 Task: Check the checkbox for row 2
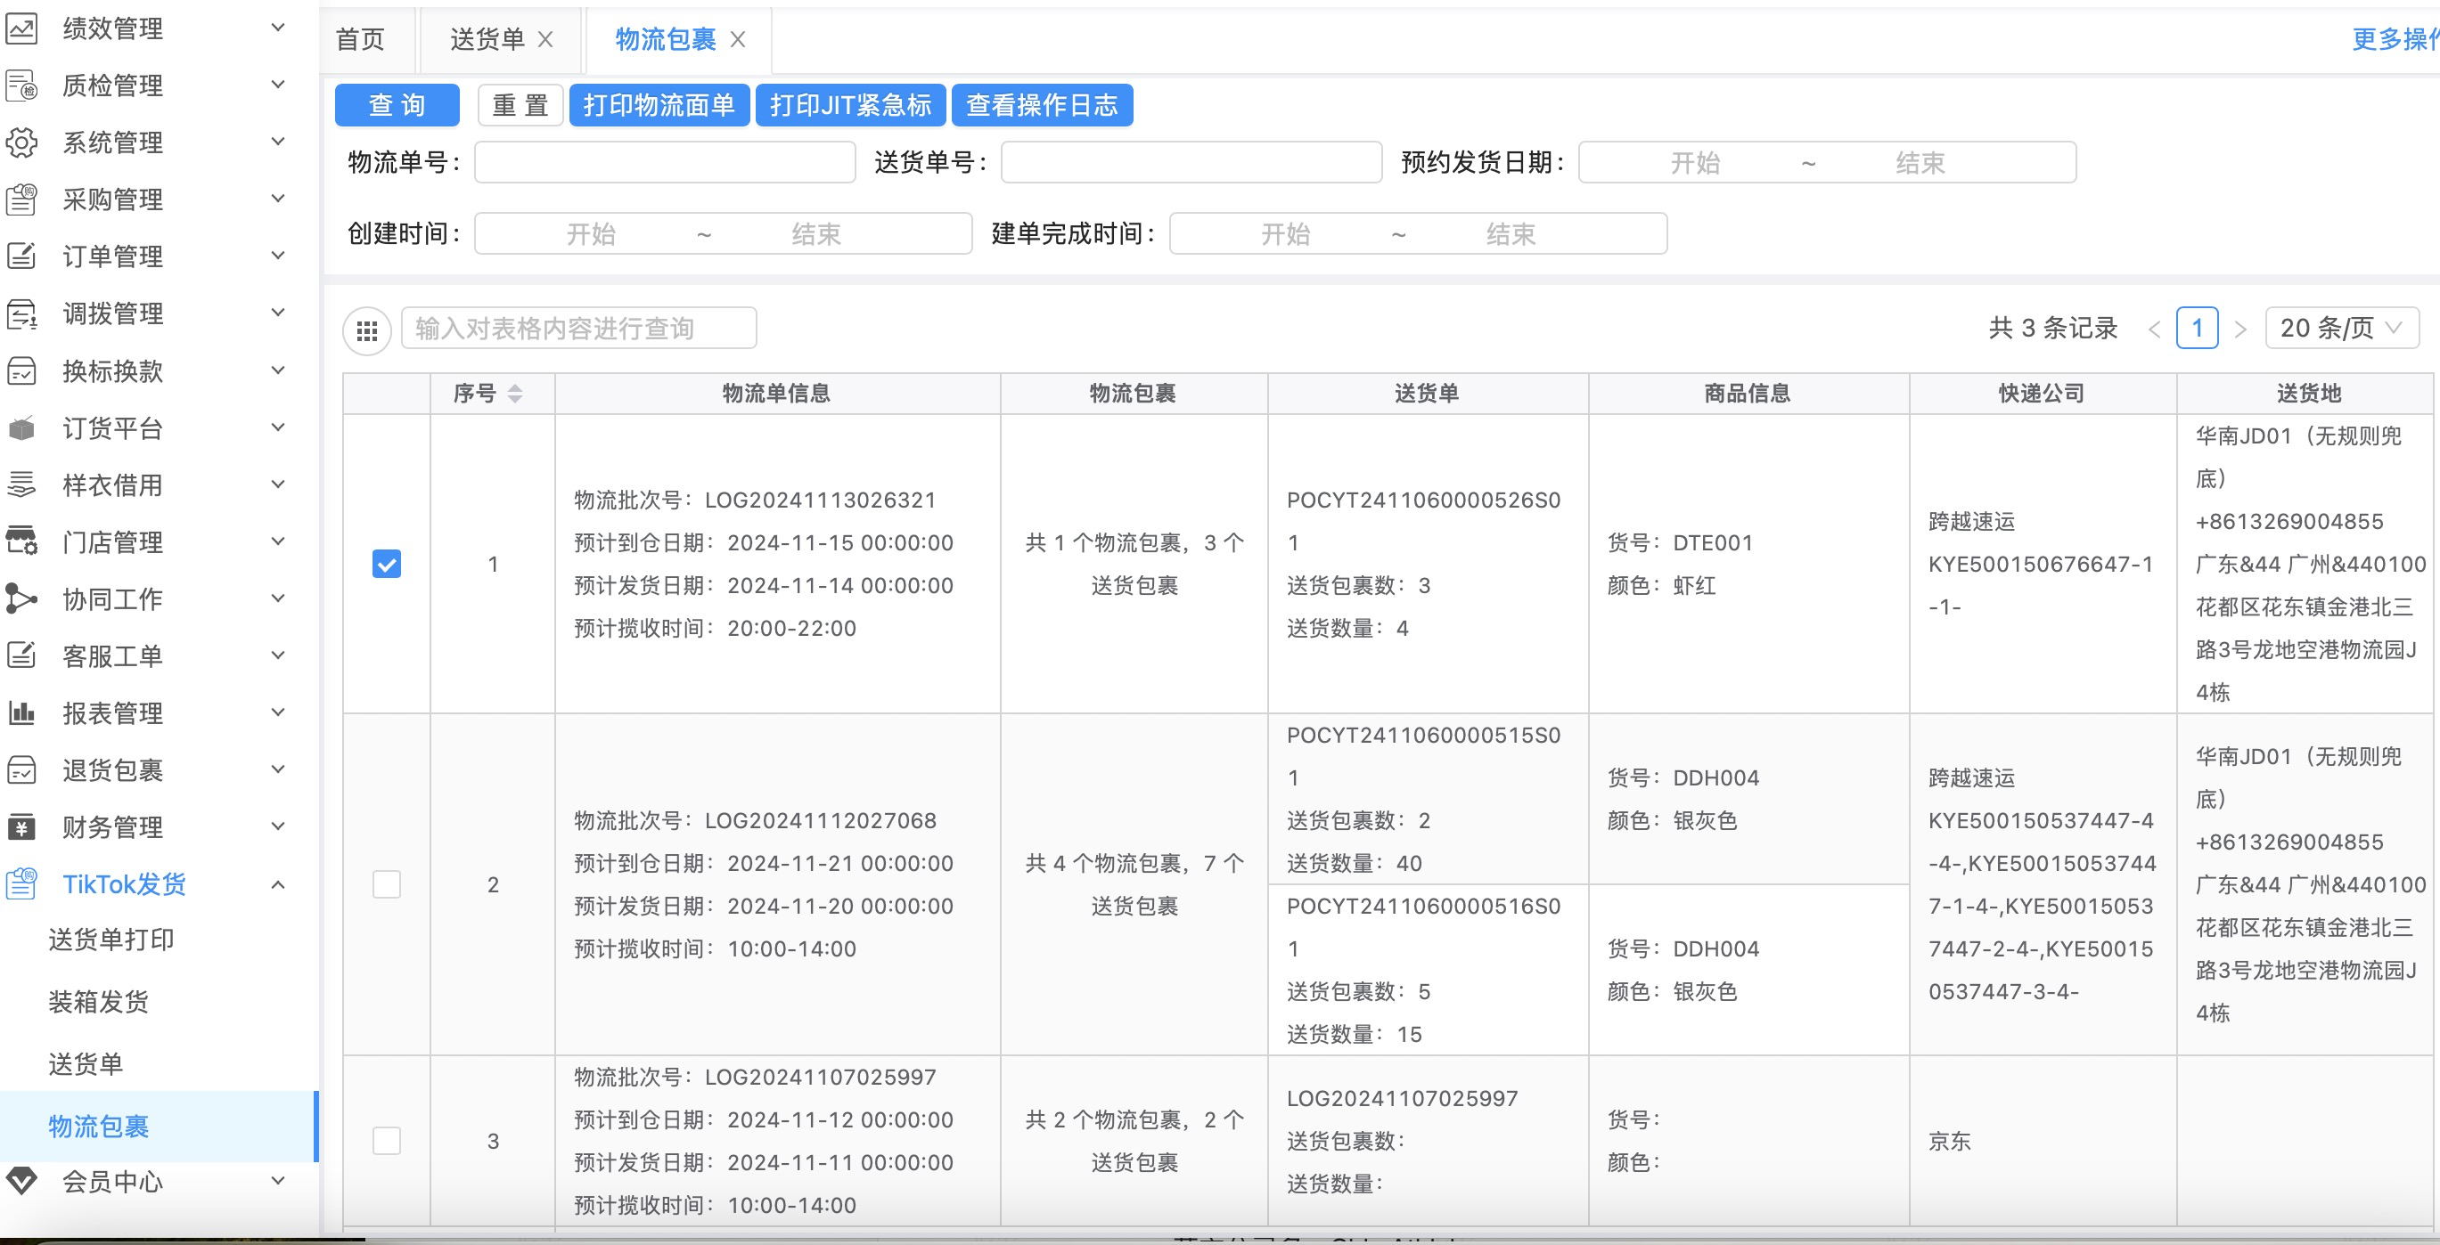pos(387,884)
